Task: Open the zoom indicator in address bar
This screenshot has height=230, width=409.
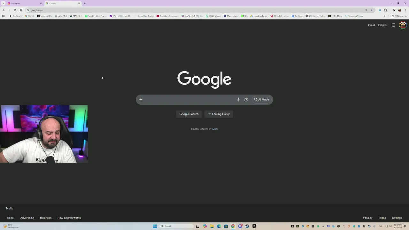Action: (367, 10)
